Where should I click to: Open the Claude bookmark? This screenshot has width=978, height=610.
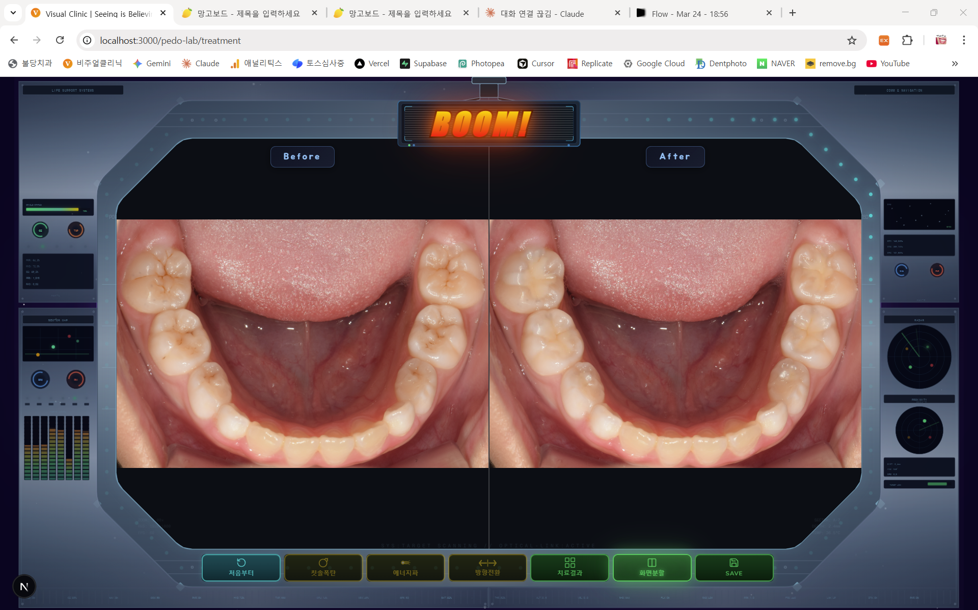(x=201, y=63)
